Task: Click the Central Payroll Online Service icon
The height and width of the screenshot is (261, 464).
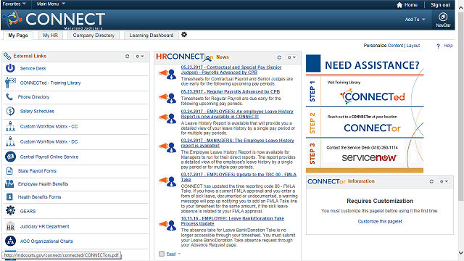Action: click(x=10, y=157)
